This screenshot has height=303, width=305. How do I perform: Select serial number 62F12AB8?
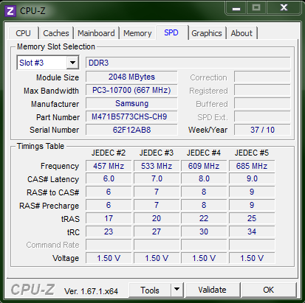131,130
